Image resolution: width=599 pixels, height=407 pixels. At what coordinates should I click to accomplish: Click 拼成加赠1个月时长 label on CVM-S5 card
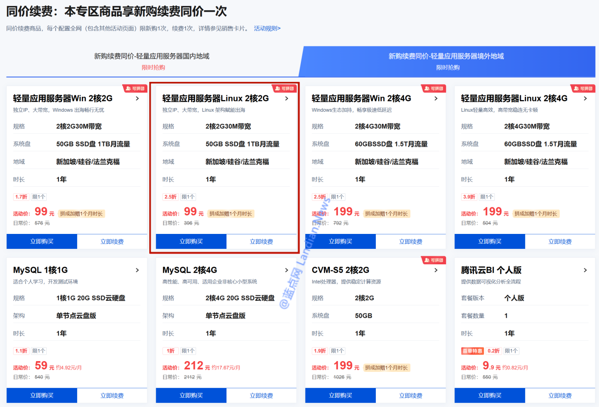[x=387, y=368]
